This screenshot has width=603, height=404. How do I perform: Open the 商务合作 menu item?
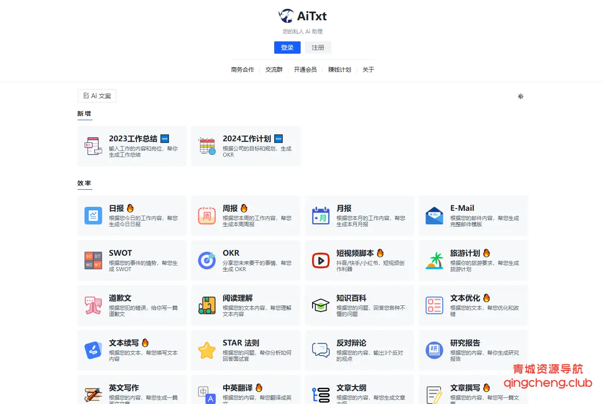pyautogui.click(x=242, y=69)
